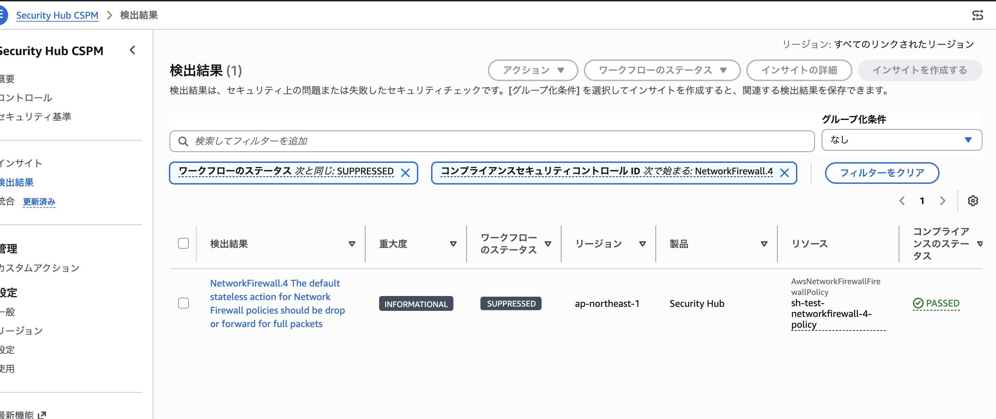
Task: Open セキュリティ基準 in sidebar
Action: (x=35, y=116)
